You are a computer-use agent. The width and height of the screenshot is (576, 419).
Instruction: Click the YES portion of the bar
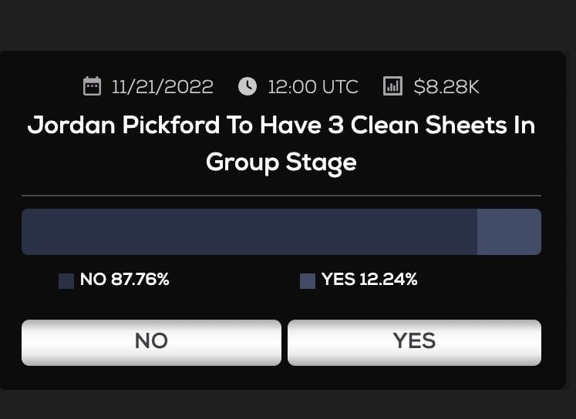click(x=509, y=232)
